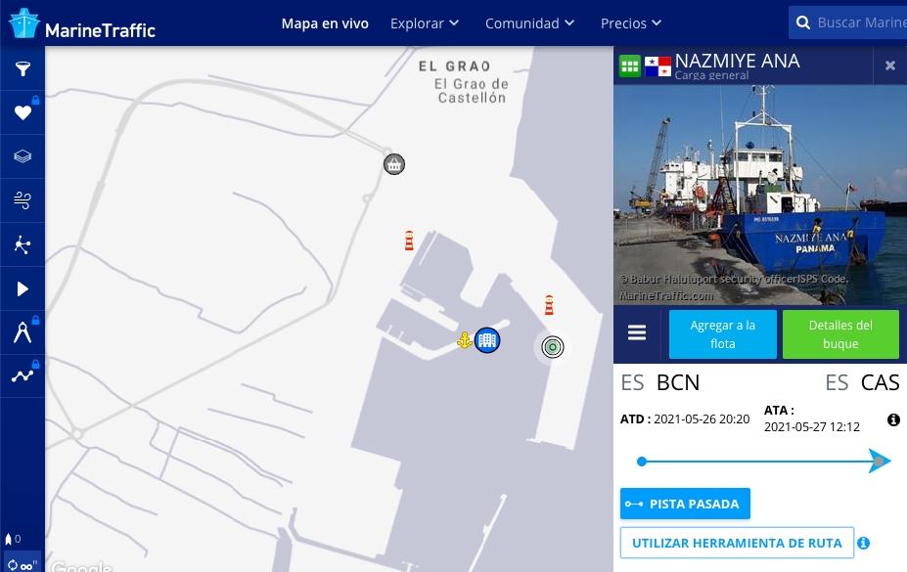Image resolution: width=907 pixels, height=572 pixels.
Task: Open the density network nodes icon
Action: point(23,244)
